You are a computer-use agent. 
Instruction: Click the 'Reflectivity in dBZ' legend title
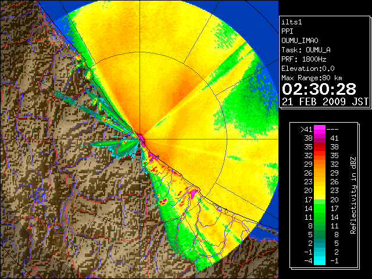(353, 195)
